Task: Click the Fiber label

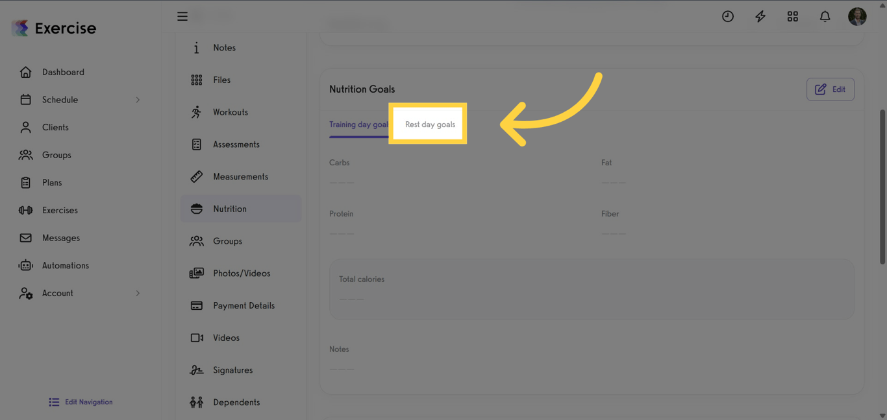Action: coord(610,214)
